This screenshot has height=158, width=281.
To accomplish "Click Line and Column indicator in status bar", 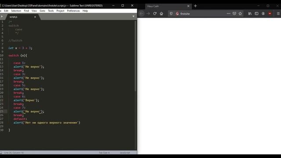I will [14, 153].
